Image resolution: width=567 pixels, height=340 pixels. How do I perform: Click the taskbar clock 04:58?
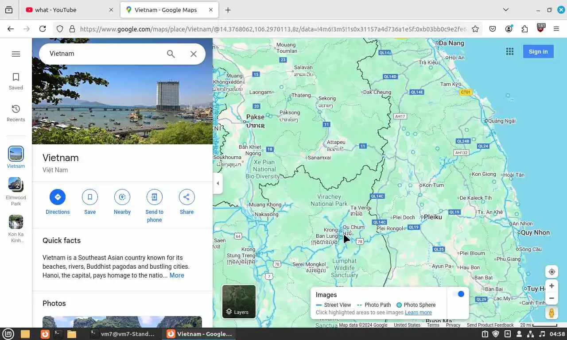[x=557, y=334]
